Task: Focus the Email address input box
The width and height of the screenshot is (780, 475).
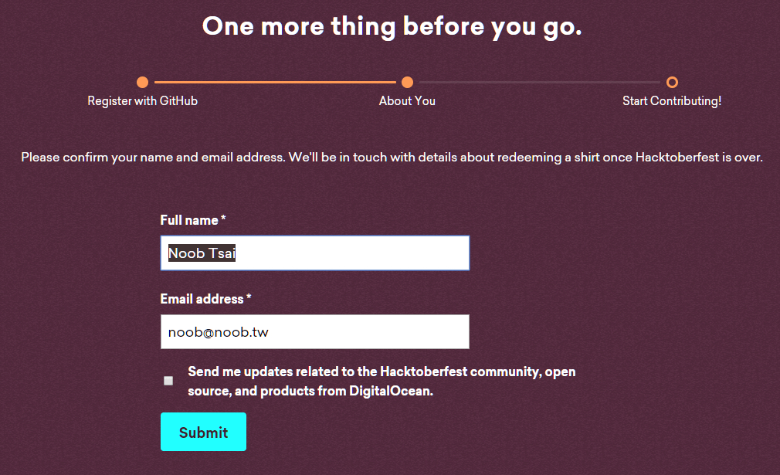Action: [314, 331]
